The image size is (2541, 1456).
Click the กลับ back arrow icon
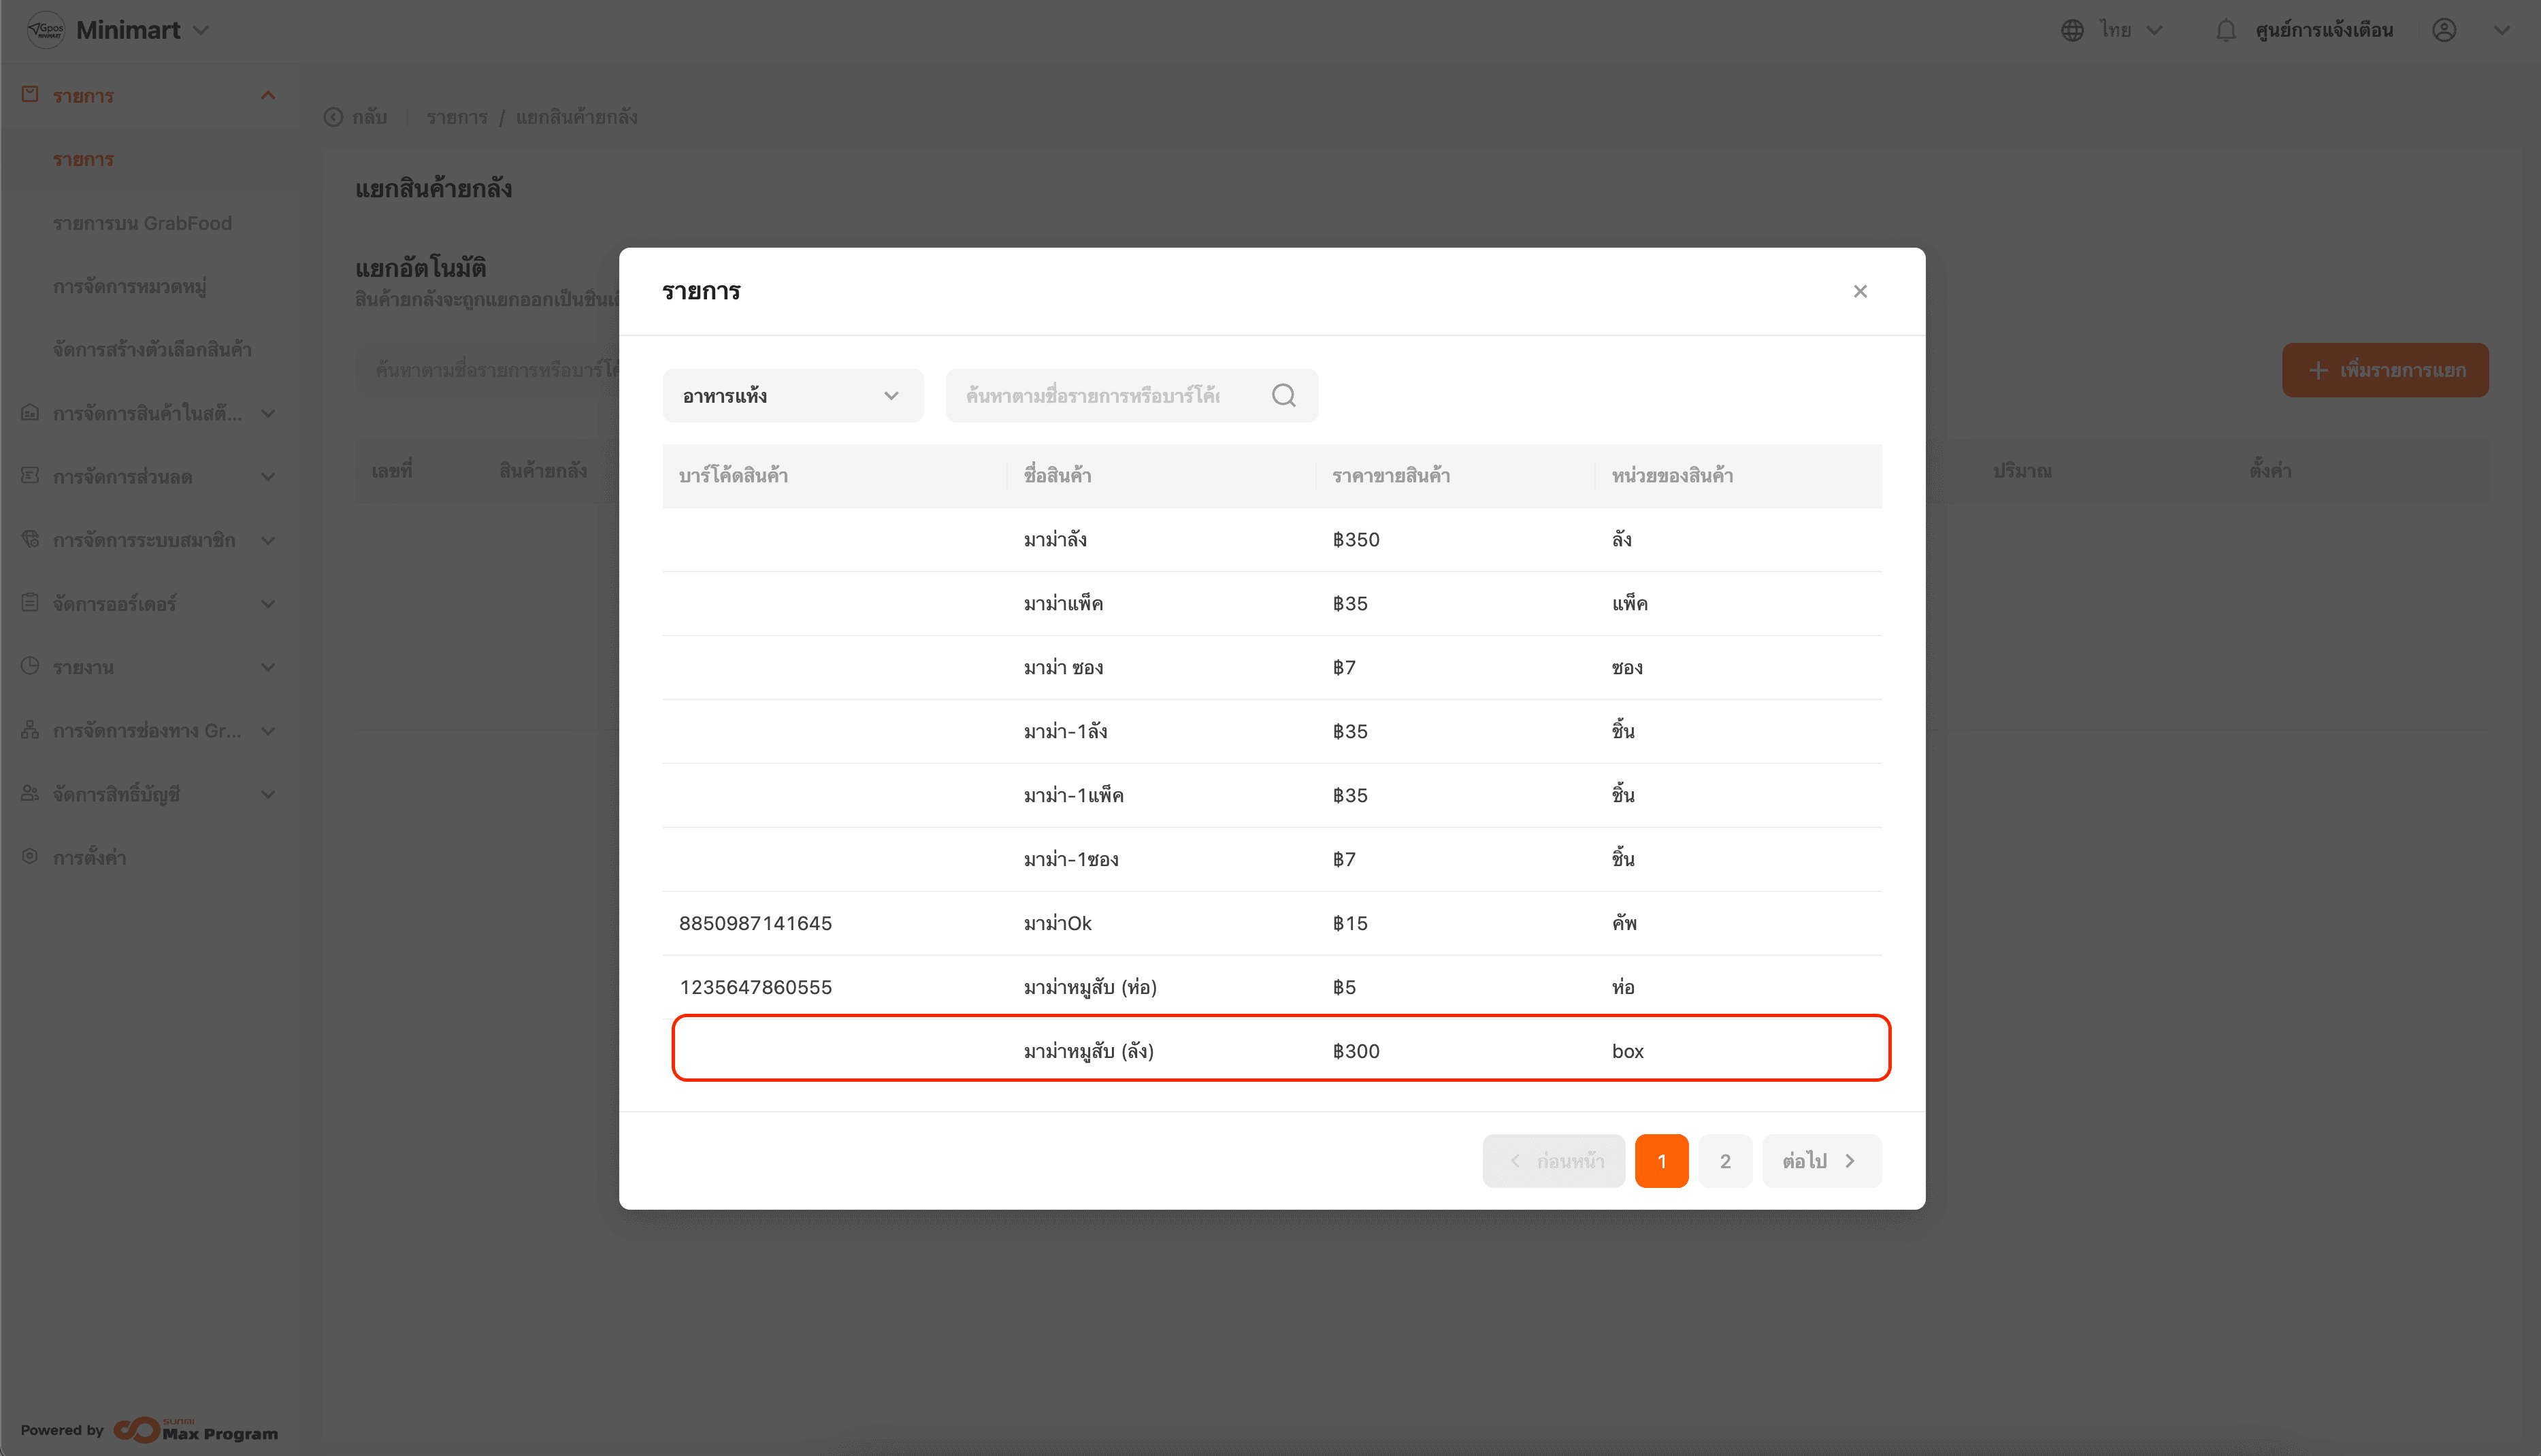tap(333, 117)
